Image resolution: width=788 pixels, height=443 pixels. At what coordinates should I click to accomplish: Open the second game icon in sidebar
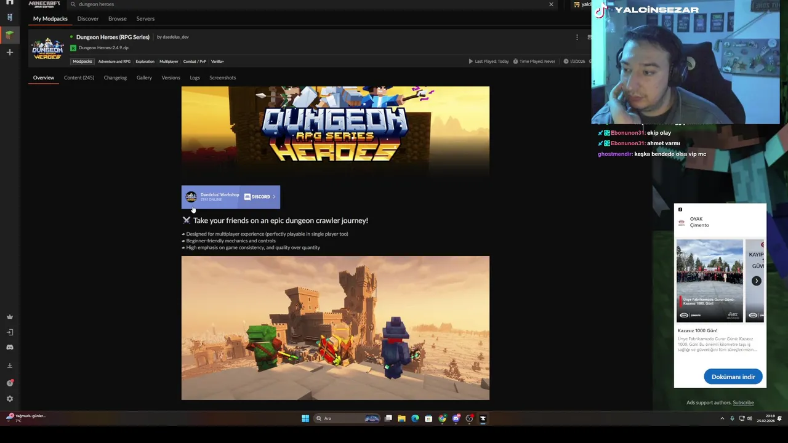(x=9, y=18)
